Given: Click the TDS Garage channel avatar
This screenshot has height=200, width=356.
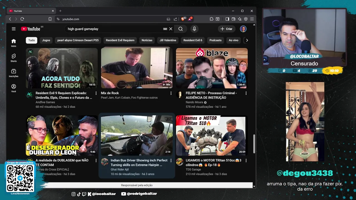Looking at the screenshot, I should tap(180, 162).
